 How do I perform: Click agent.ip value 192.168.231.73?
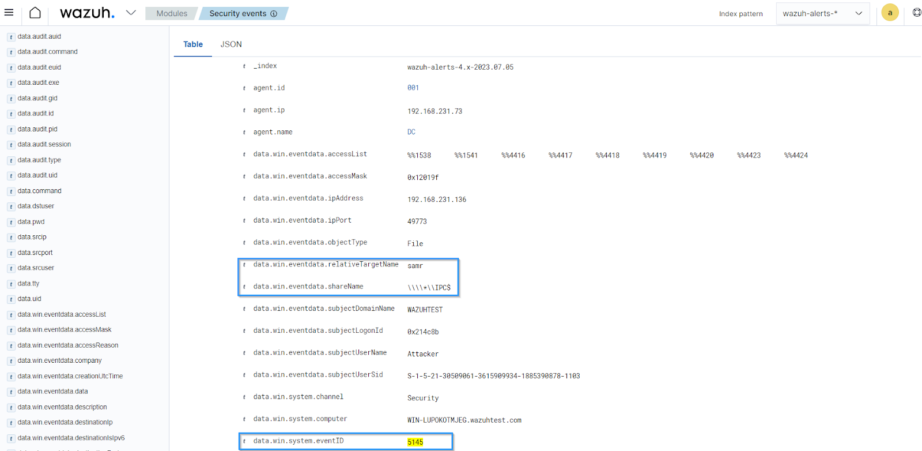tap(434, 111)
